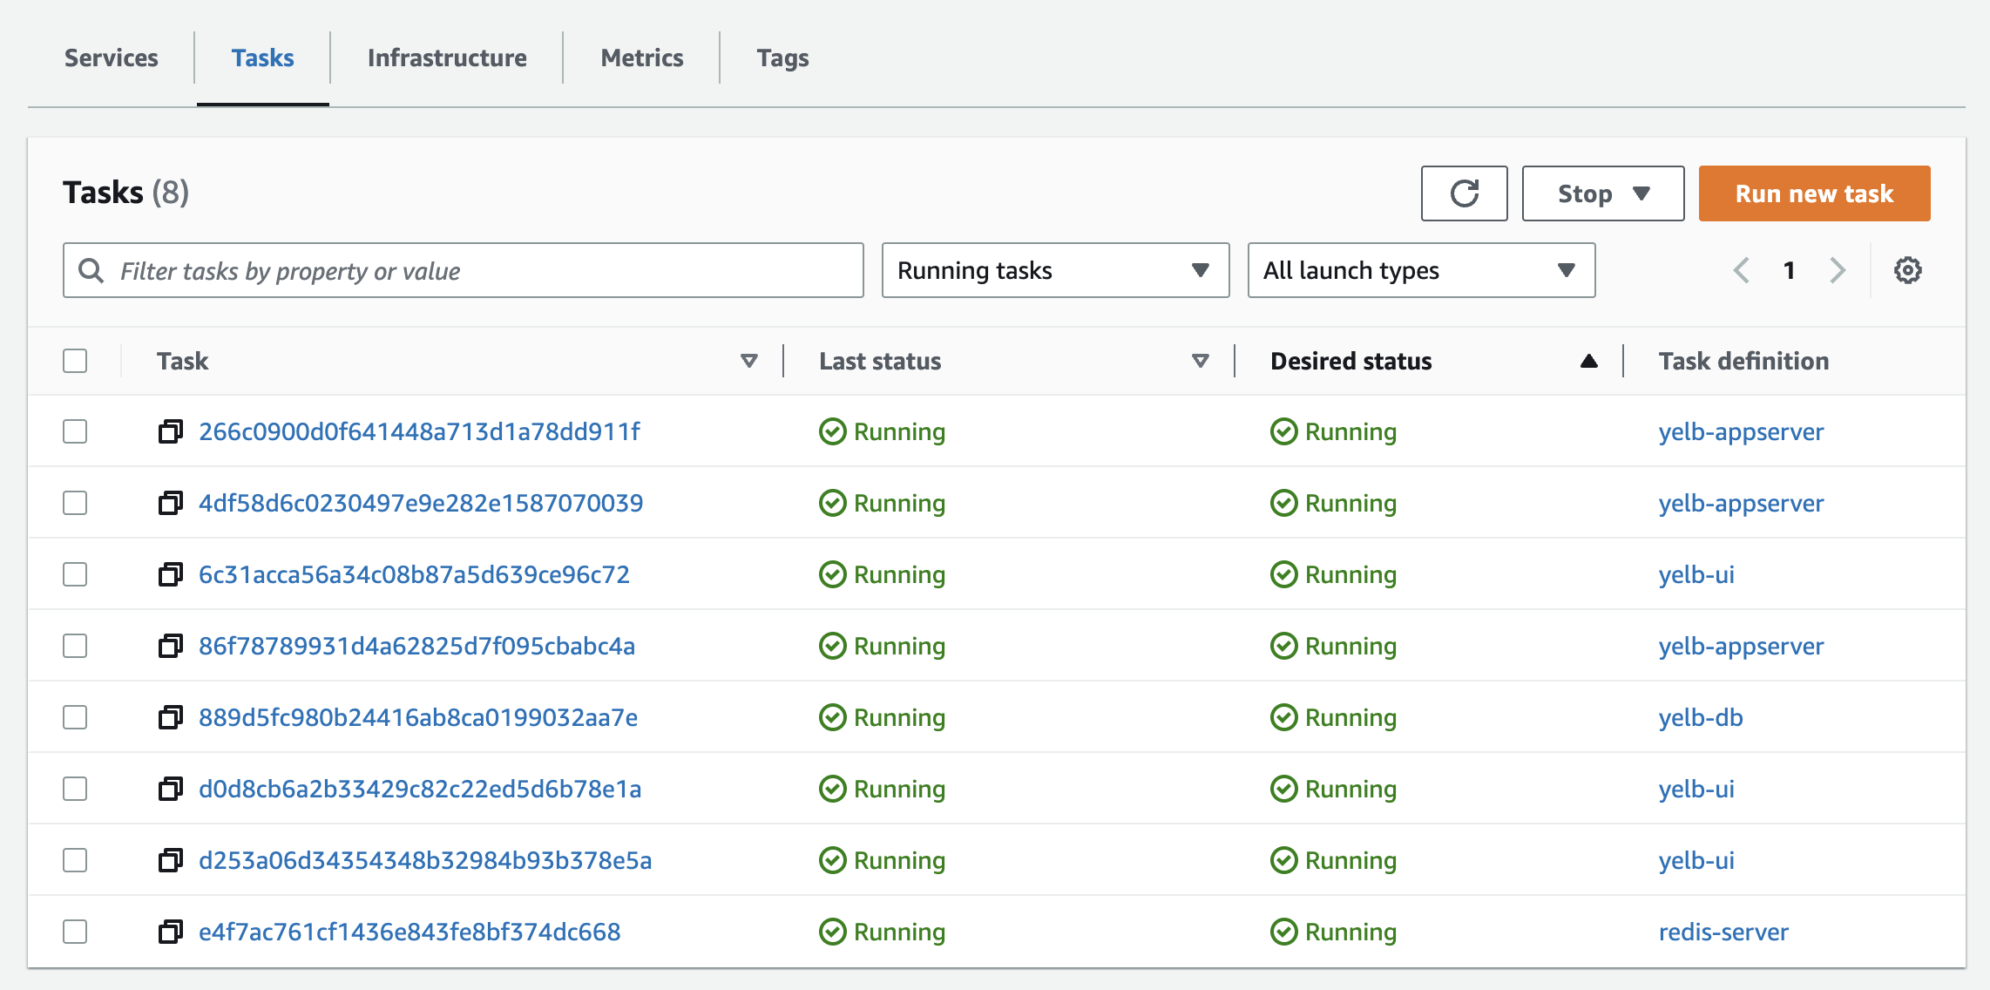
Task: Click page number 1 in pagination
Action: [1789, 270]
